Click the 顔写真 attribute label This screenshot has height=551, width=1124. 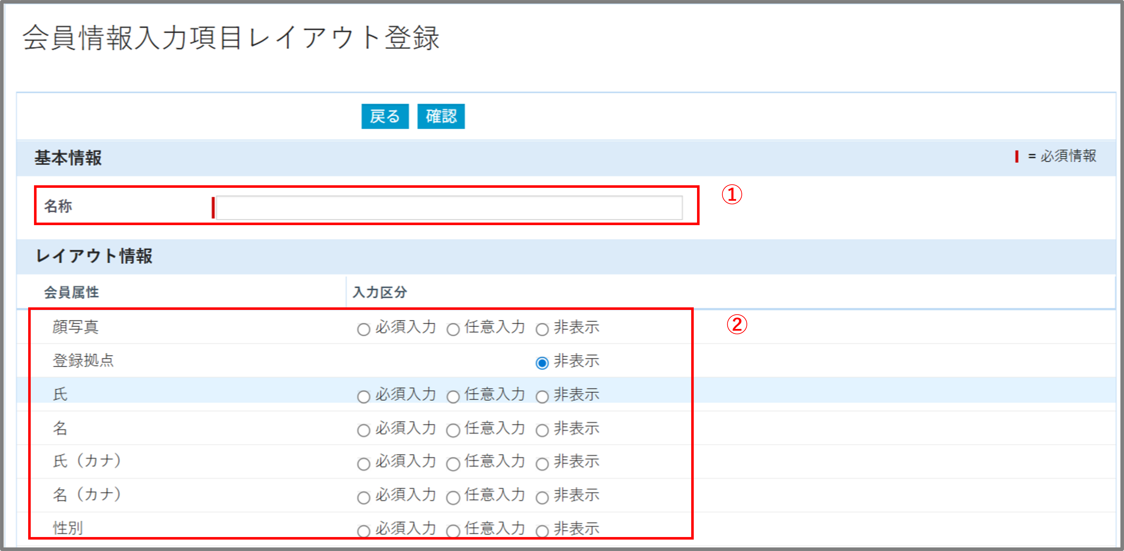click(x=75, y=327)
